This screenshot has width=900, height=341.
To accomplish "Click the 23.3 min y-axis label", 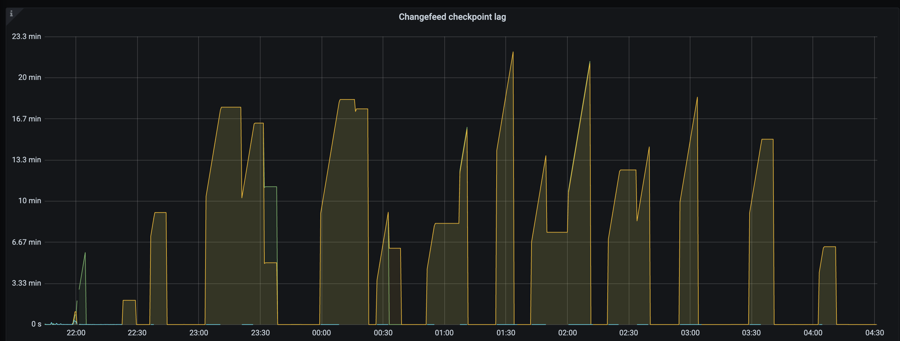I will [x=27, y=36].
